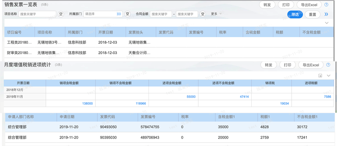Open the 138000 sales amount link

[88, 103]
